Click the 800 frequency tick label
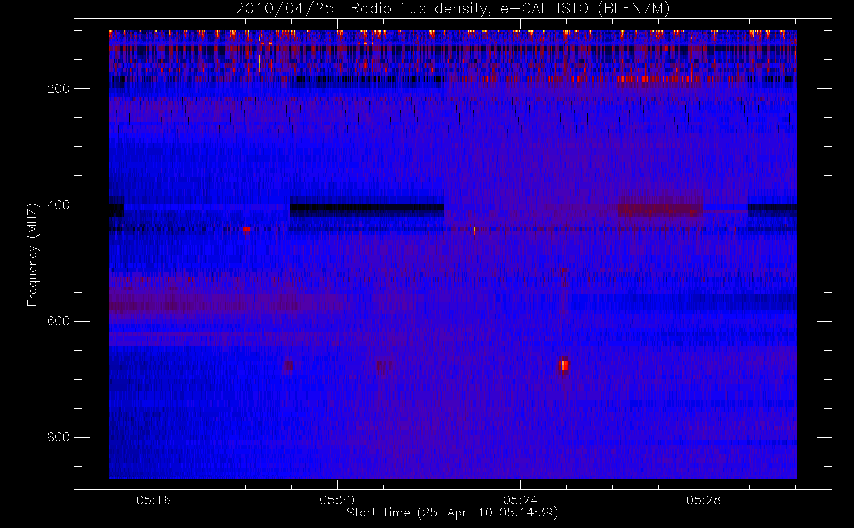 tap(59, 437)
